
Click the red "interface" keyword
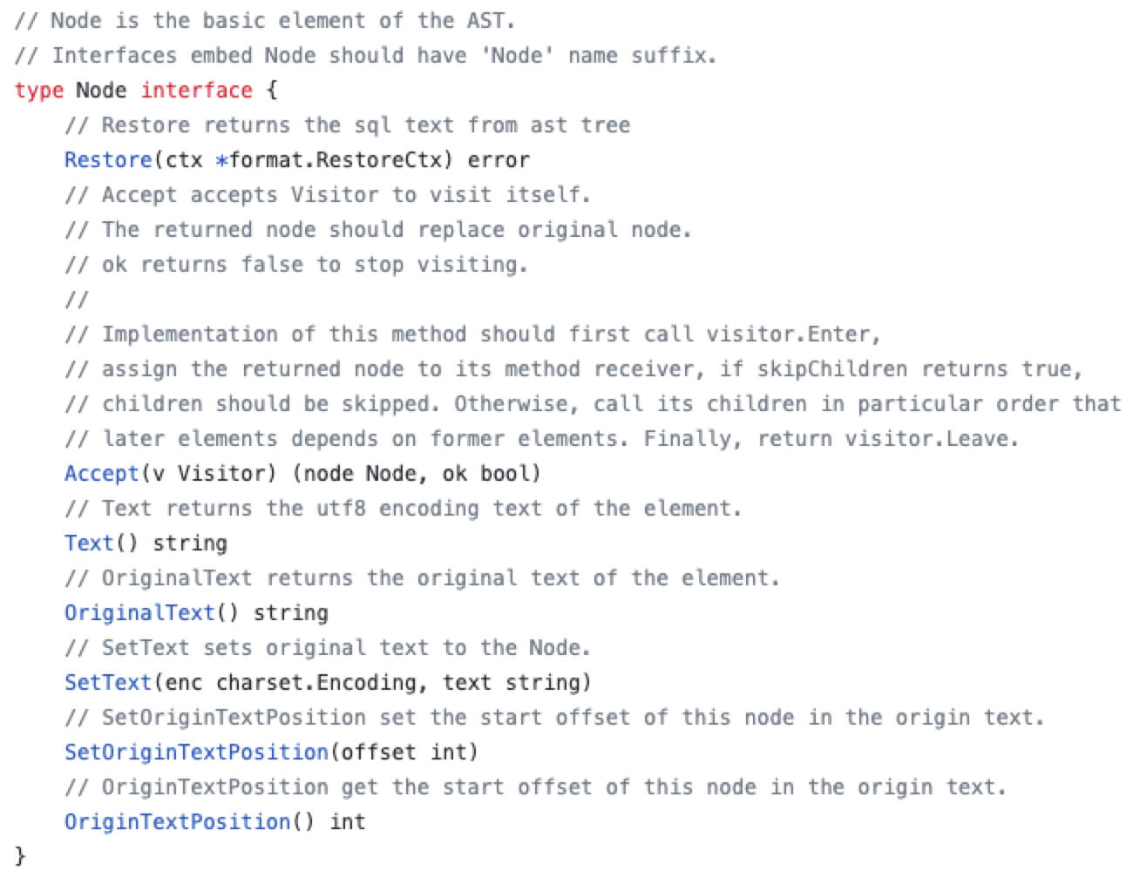click(x=196, y=91)
